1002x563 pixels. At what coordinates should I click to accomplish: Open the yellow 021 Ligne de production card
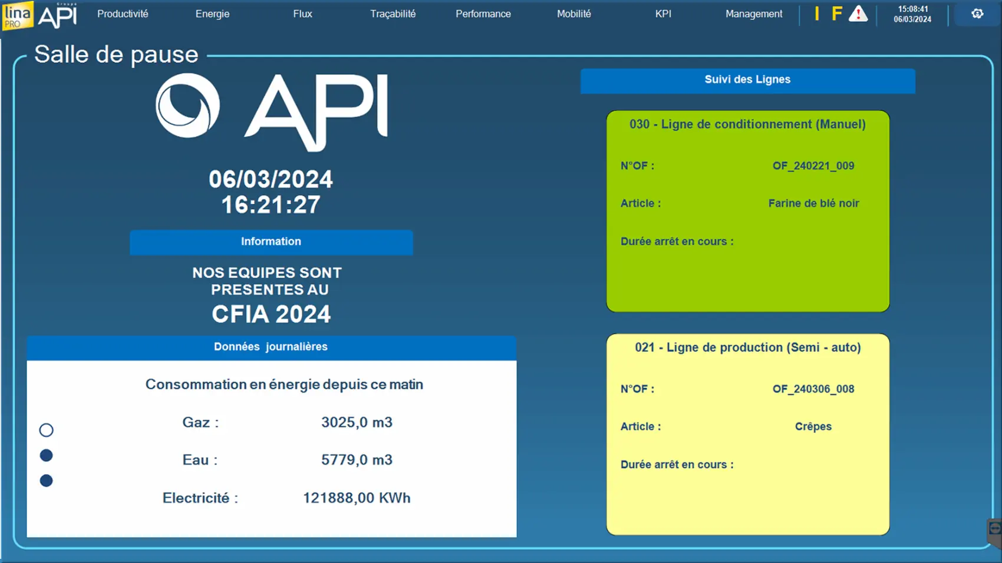[747, 434]
